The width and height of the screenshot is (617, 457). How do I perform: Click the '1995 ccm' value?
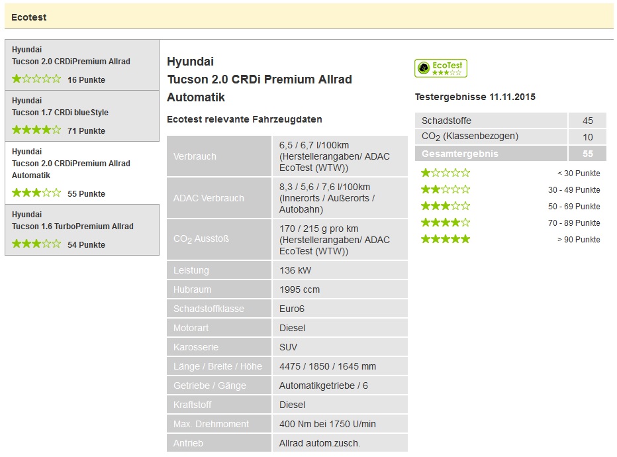coord(299,289)
